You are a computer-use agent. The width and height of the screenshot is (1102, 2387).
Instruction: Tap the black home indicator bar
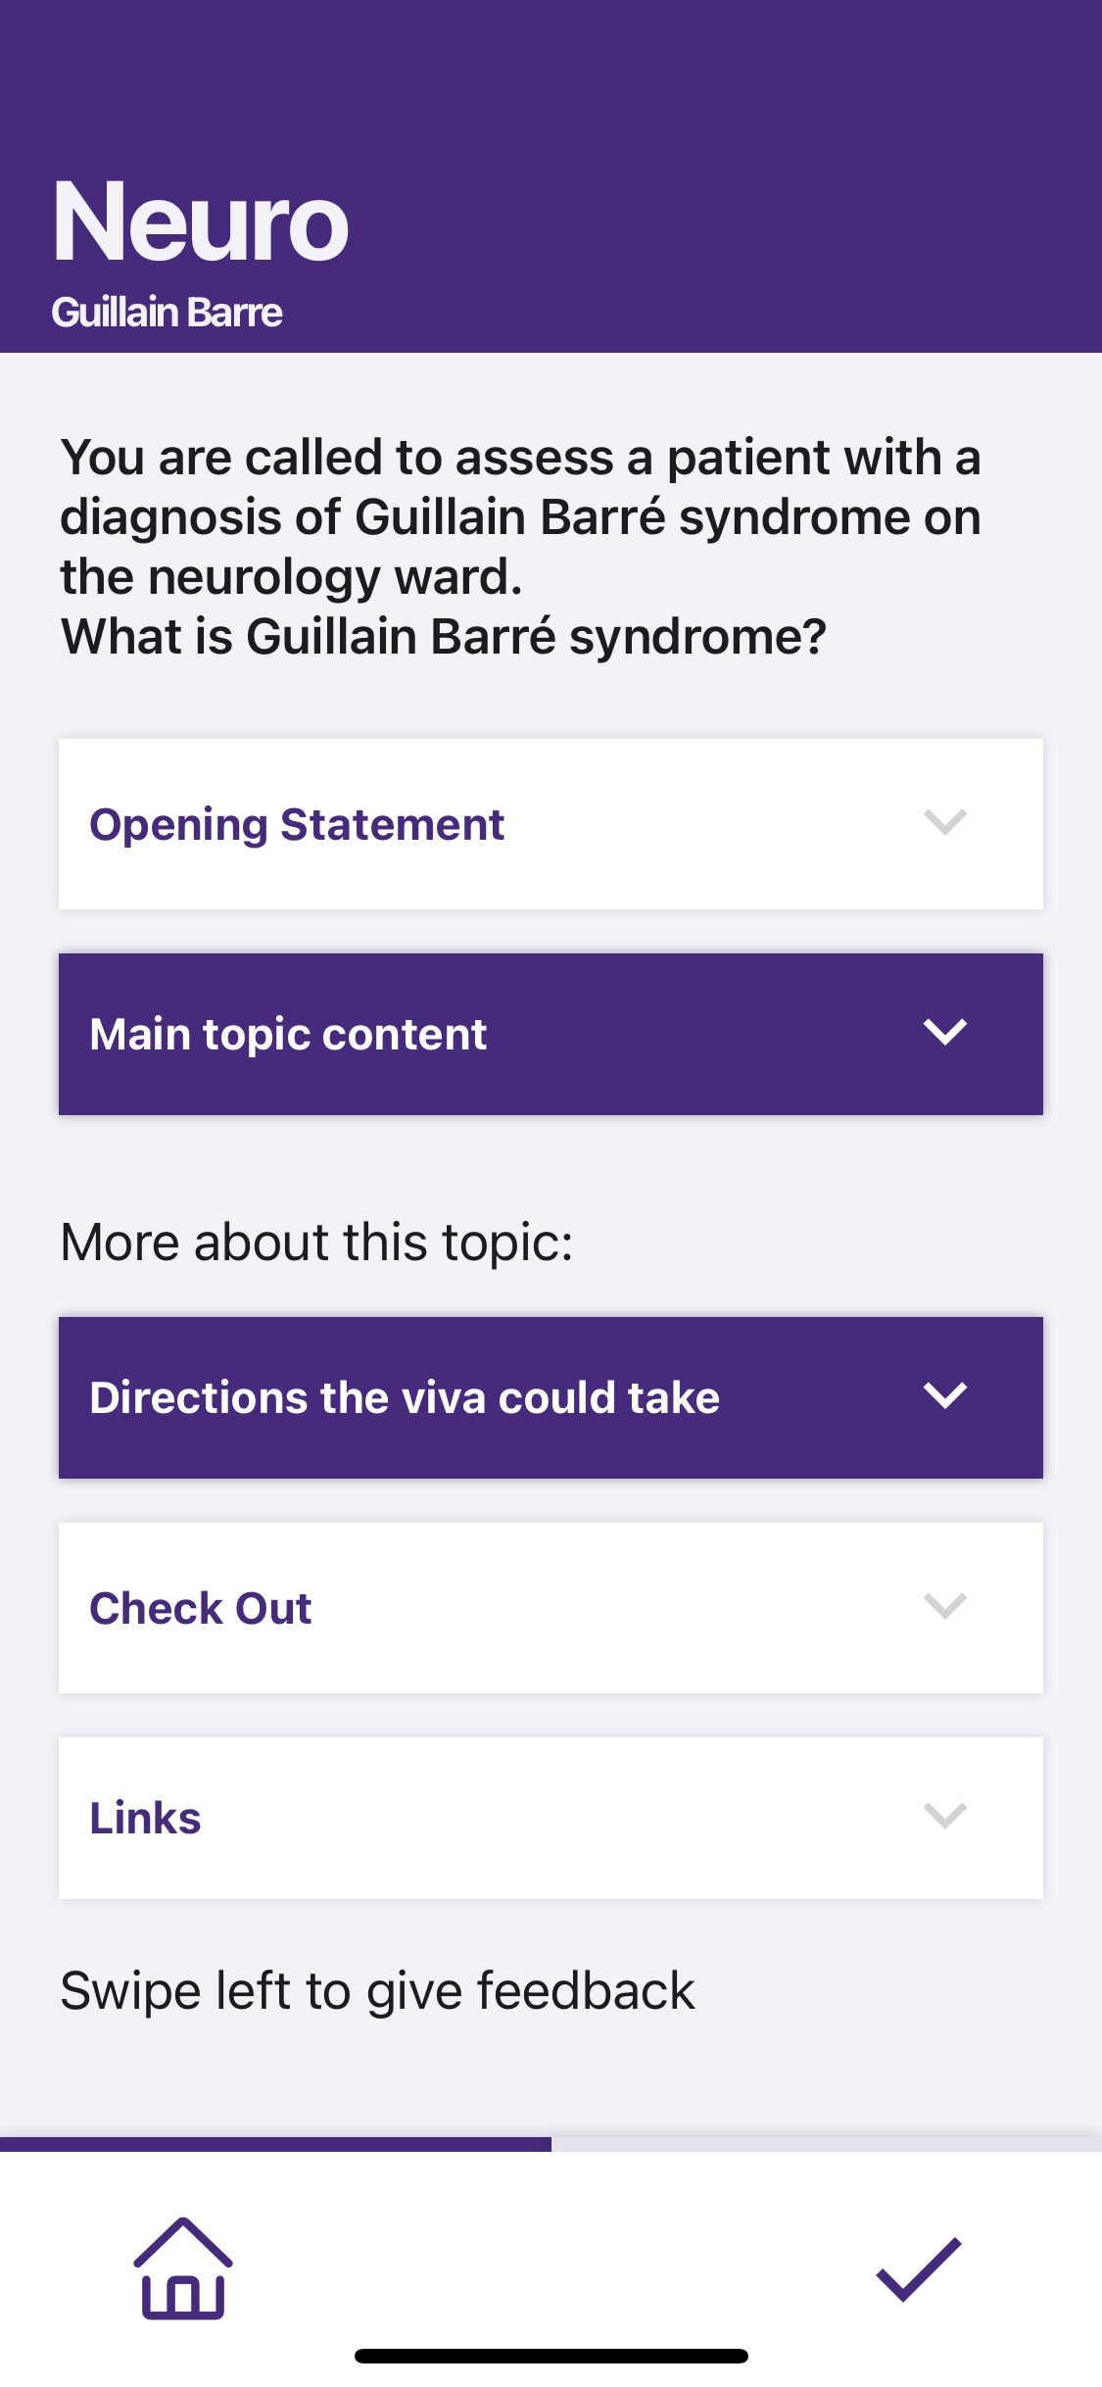click(x=551, y=2356)
